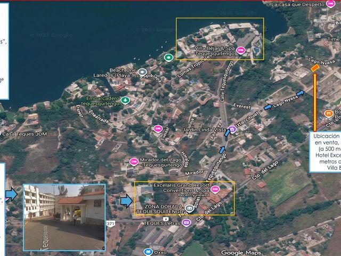Screen dimensions: 341x256
Task: Select the La casa que Desperto hotel pin
Action: (x=330, y=4)
